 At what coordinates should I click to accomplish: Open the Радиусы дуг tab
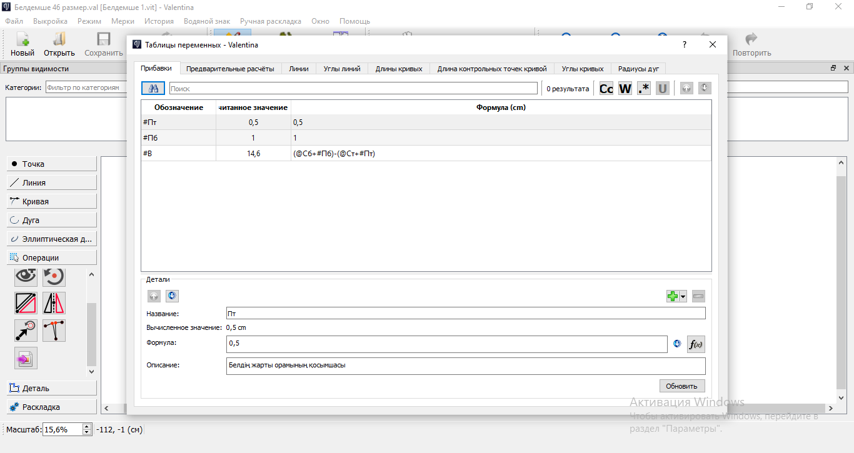[x=638, y=69]
